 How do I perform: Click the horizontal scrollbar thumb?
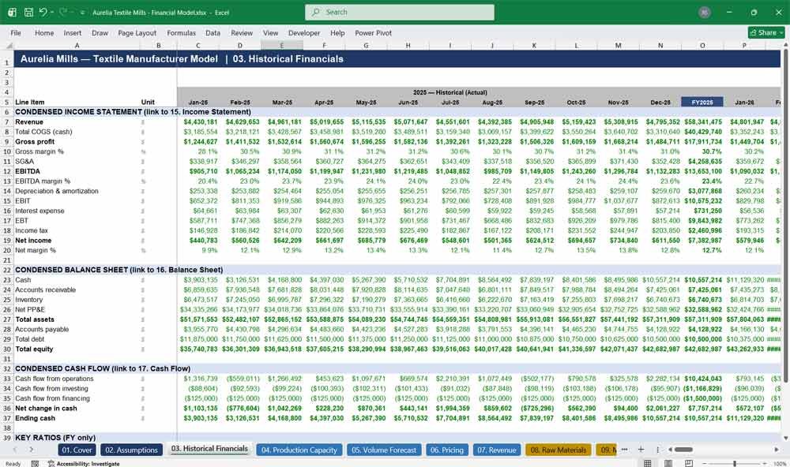tap(683, 450)
